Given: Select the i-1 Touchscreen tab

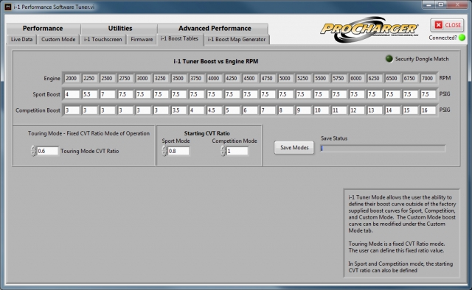Looking at the screenshot, I should [x=103, y=39].
